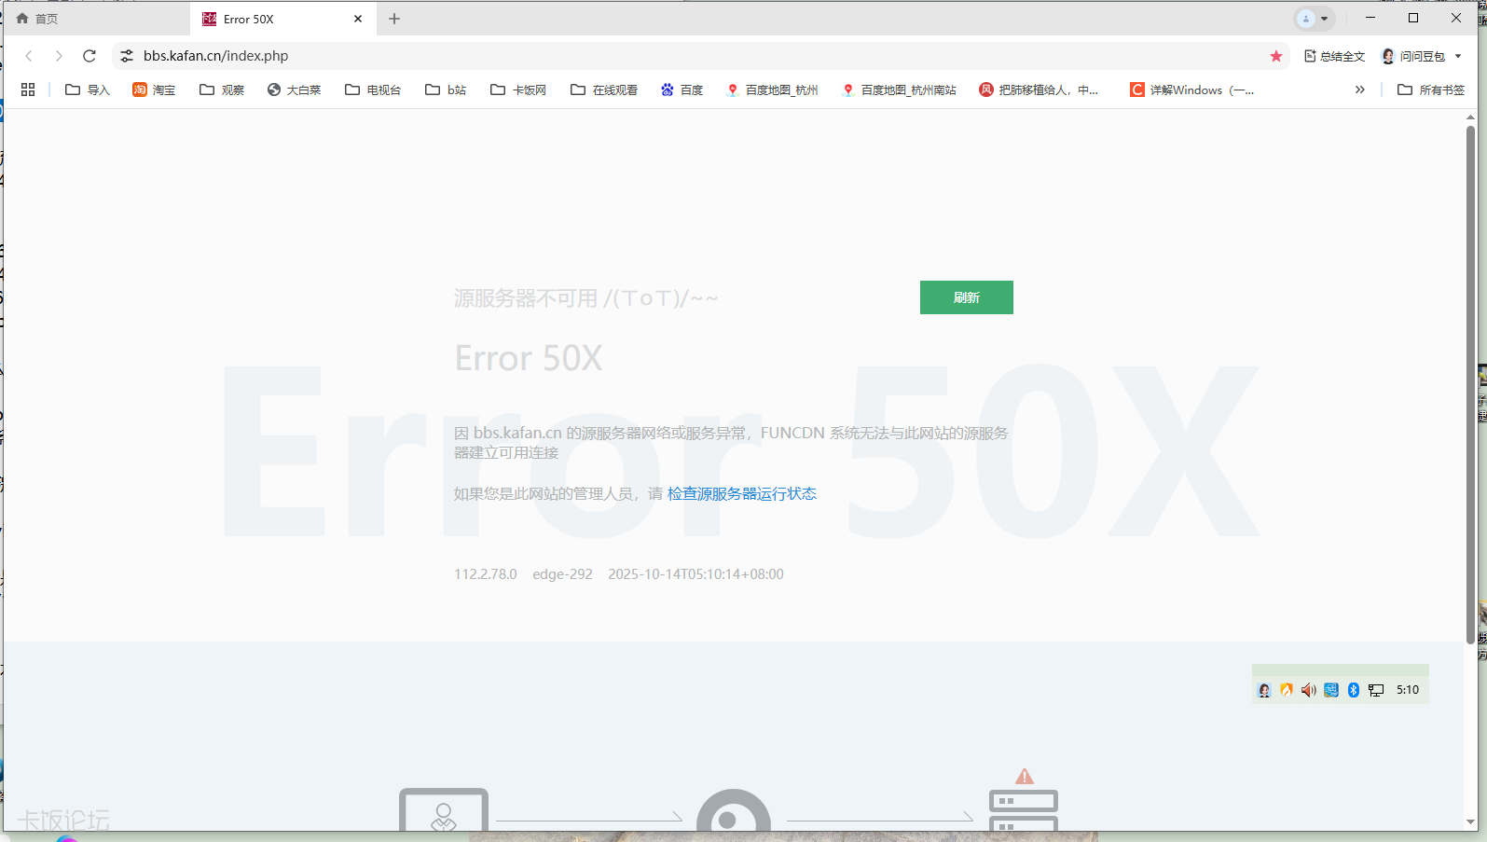This screenshot has width=1487, height=842.
Task: Open the 在线观看 bookmarks folder
Action: pyautogui.click(x=604, y=90)
